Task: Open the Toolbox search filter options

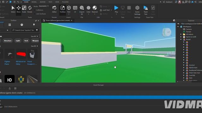Action: click(x=37, y=30)
